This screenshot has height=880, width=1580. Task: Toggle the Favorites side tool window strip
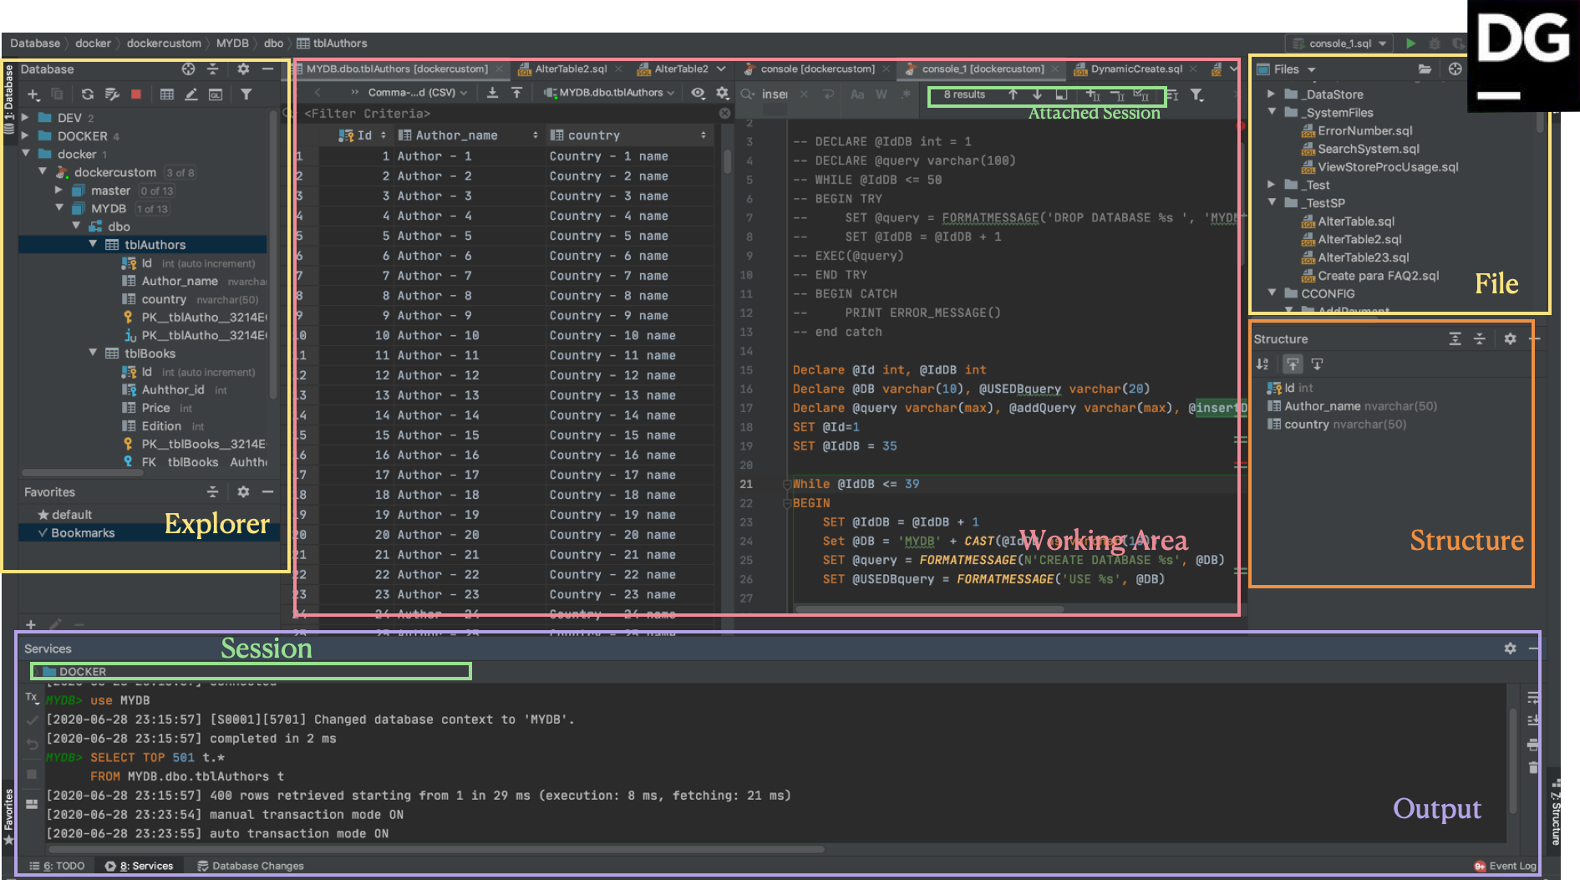point(8,816)
